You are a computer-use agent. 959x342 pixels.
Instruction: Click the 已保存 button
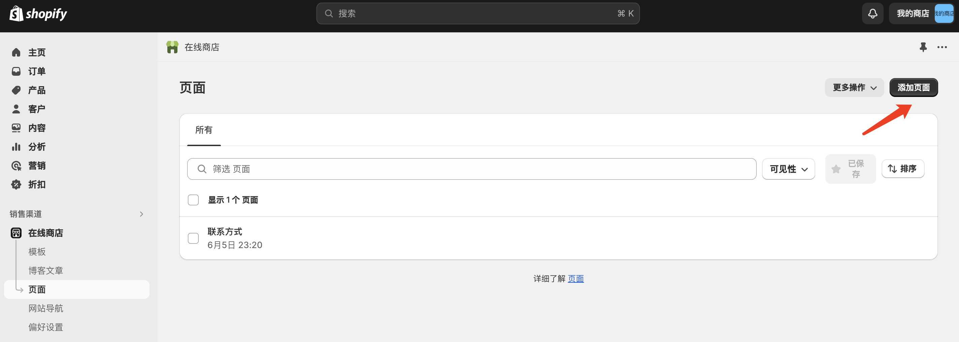pos(850,169)
